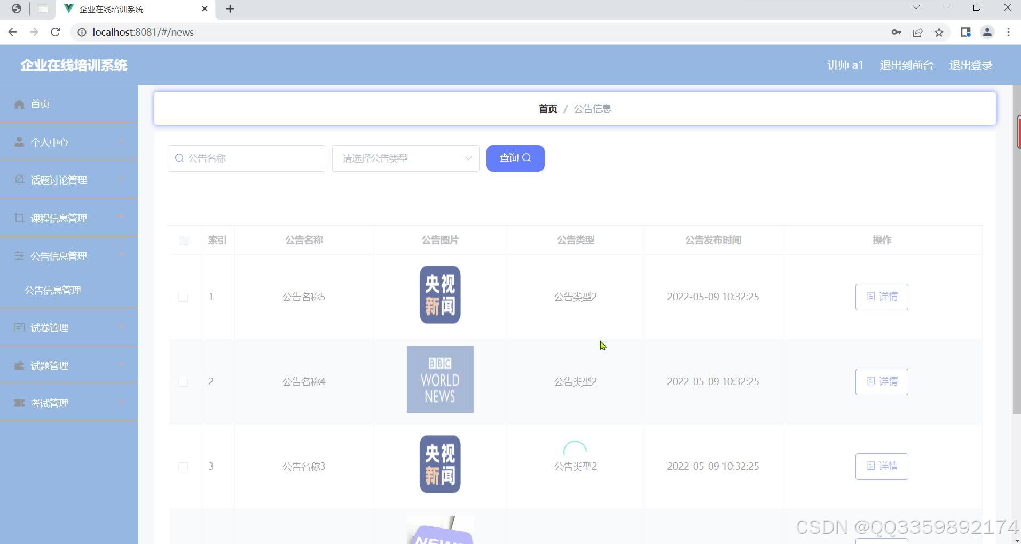1021x544 pixels.
Task: Click the 公告发布时间 column header
Action: (713, 241)
